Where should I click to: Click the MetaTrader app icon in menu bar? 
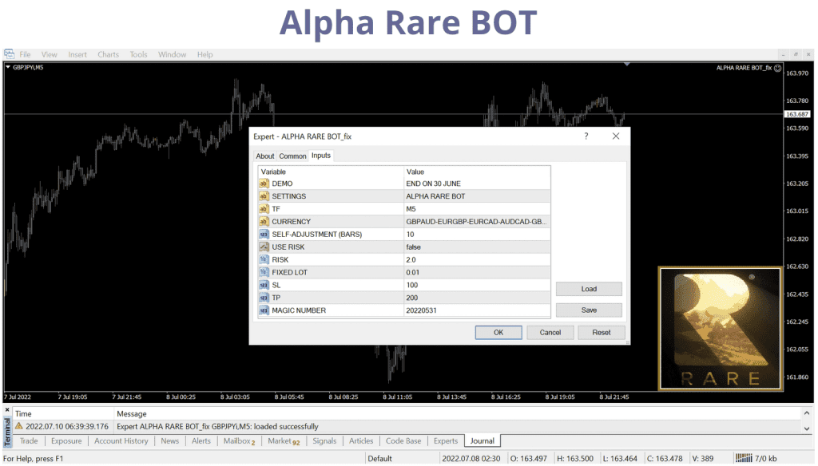10,53
